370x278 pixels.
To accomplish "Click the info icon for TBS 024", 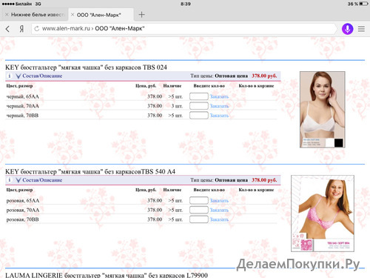I will (x=10, y=76).
